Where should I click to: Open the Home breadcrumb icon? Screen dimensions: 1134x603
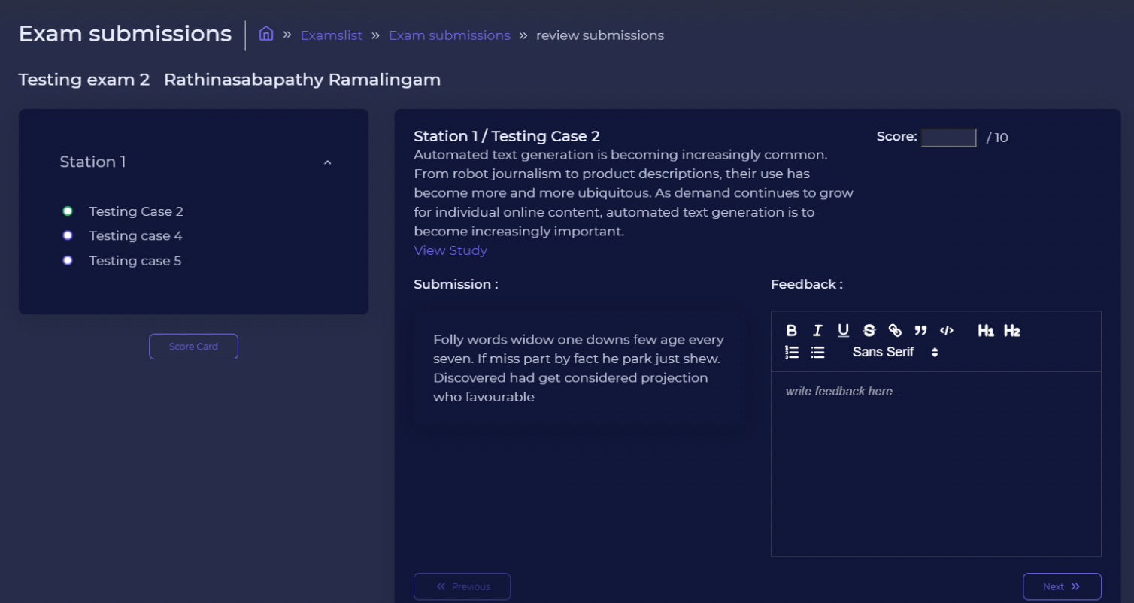(x=265, y=34)
